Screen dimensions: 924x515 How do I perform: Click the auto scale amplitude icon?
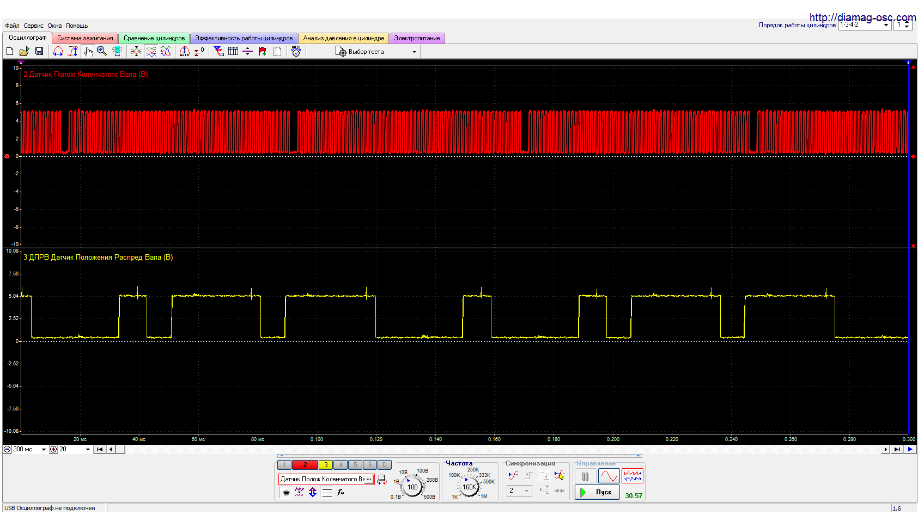pyautogui.click(x=185, y=51)
